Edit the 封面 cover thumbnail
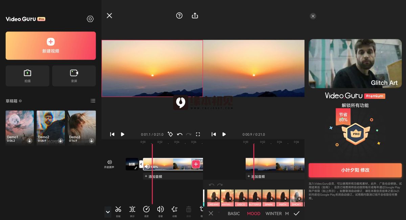The height and width of the screenshot is (220, 406). [x=132, y=164]
